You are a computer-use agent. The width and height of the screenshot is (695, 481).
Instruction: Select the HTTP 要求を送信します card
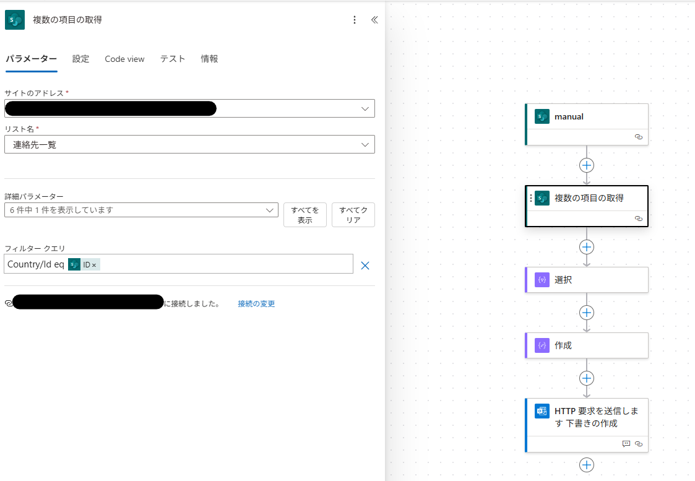(x=587, y=425)
